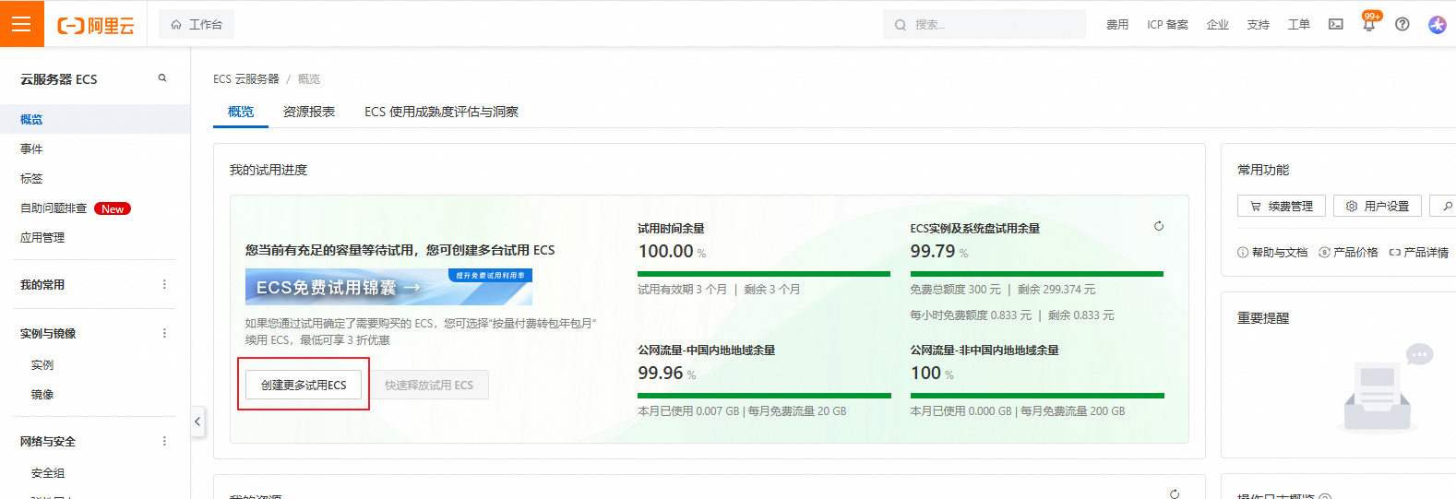
Task: Open options for 我的常用 section
Action: point(164,285)
